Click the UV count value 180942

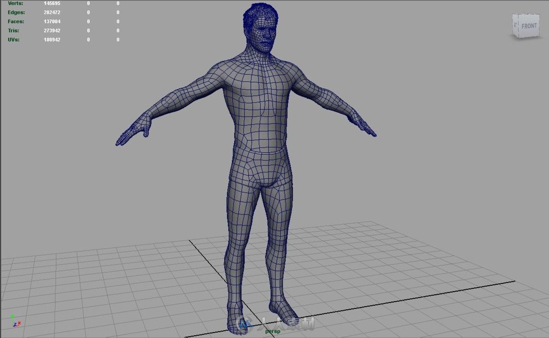[52, 39]
